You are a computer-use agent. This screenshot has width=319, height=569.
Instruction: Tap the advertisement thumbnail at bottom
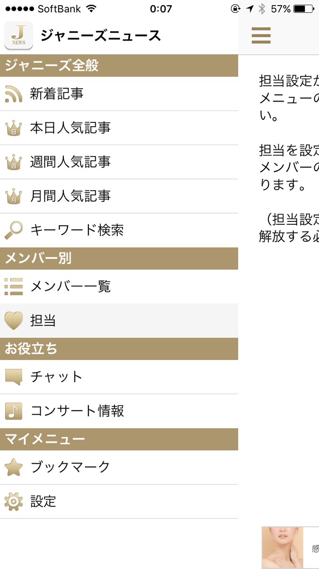click(x=283, y=547)
